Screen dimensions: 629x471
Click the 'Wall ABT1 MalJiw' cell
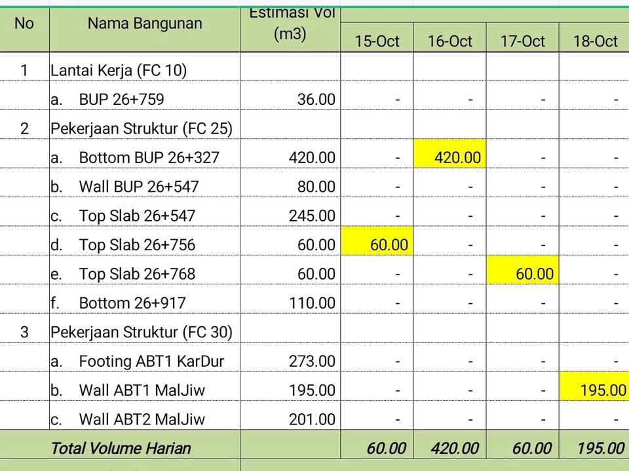[145, 386]
